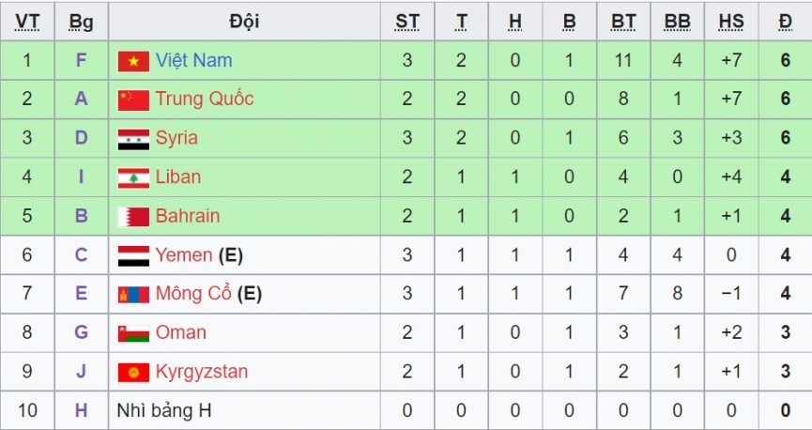Open group H link in Bg column
Image resolution: width=812 pixels, height=430 pixels.
[82, 410]
